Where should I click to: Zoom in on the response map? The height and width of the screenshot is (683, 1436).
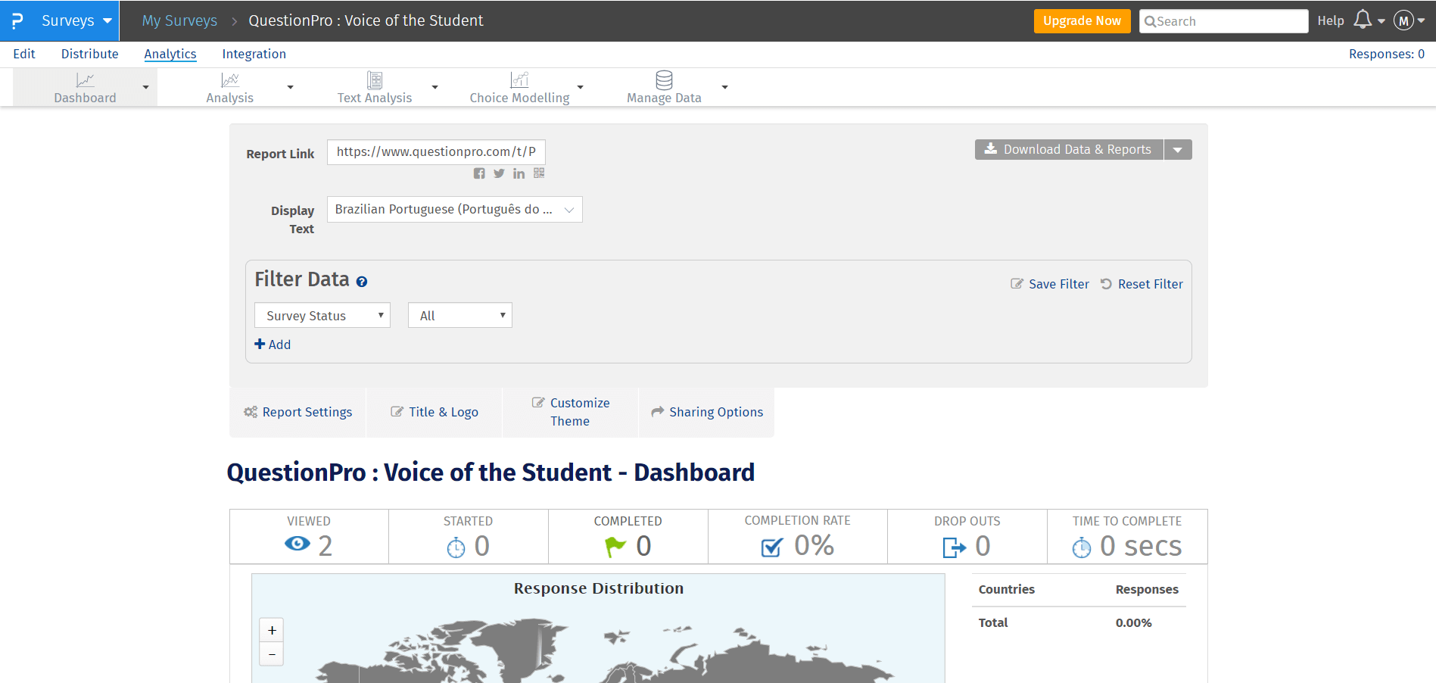272,630
